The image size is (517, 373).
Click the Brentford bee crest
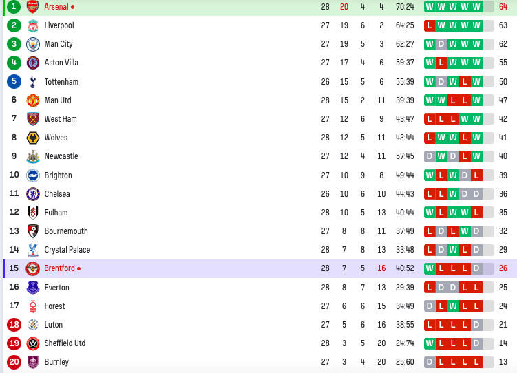click(32, 268)
